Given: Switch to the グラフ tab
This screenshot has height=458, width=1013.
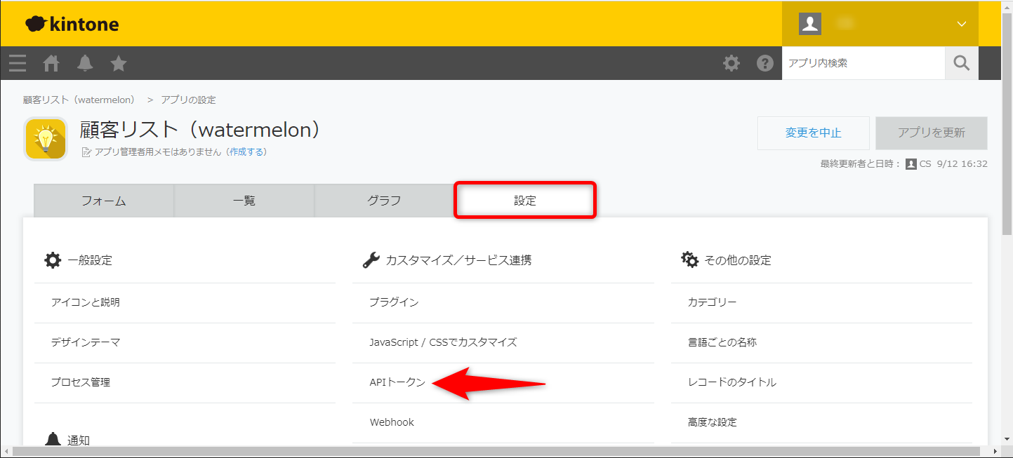Looking at the screenshot, I should pos(384,201).
